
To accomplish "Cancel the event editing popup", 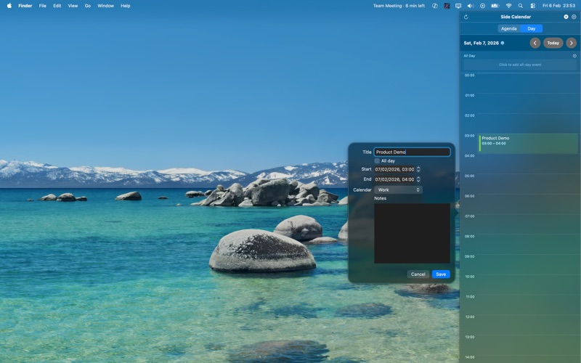I will (x=418, y=274).
